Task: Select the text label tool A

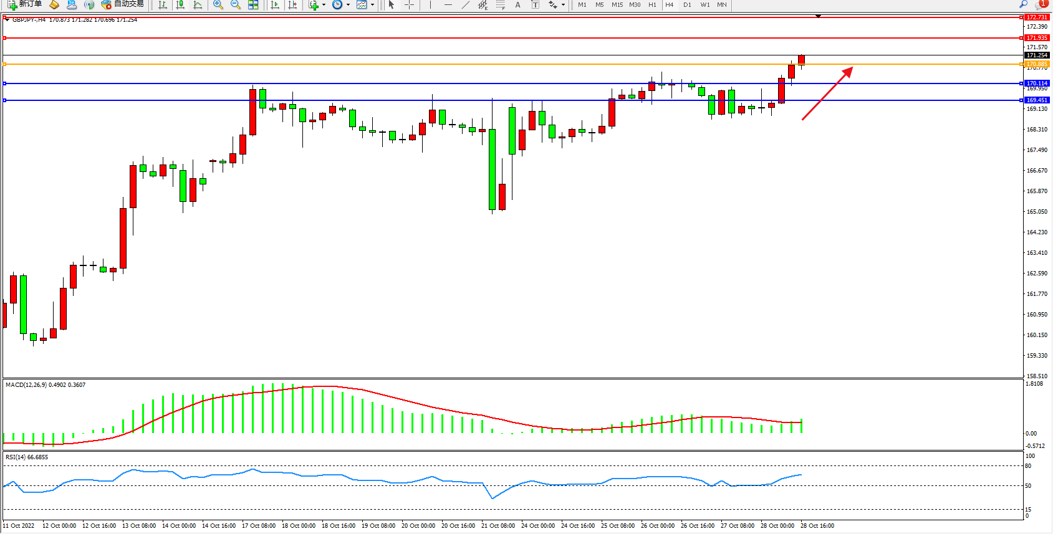Action: point(517,5)
